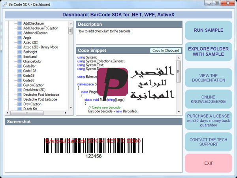Click the icon beside Bookland
Screen dimensions: 237x178
coord(19,57)
